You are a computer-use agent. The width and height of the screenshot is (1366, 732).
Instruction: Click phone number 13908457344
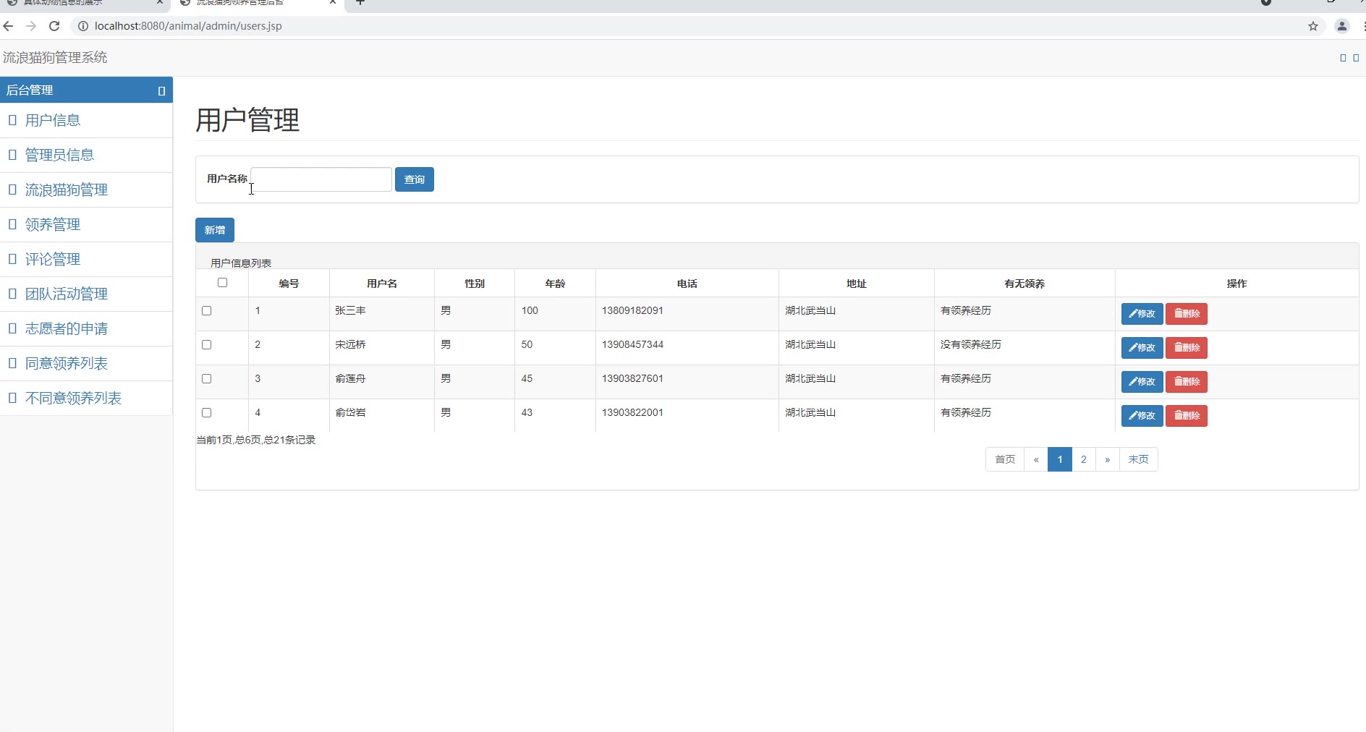[x=632, y=345]
